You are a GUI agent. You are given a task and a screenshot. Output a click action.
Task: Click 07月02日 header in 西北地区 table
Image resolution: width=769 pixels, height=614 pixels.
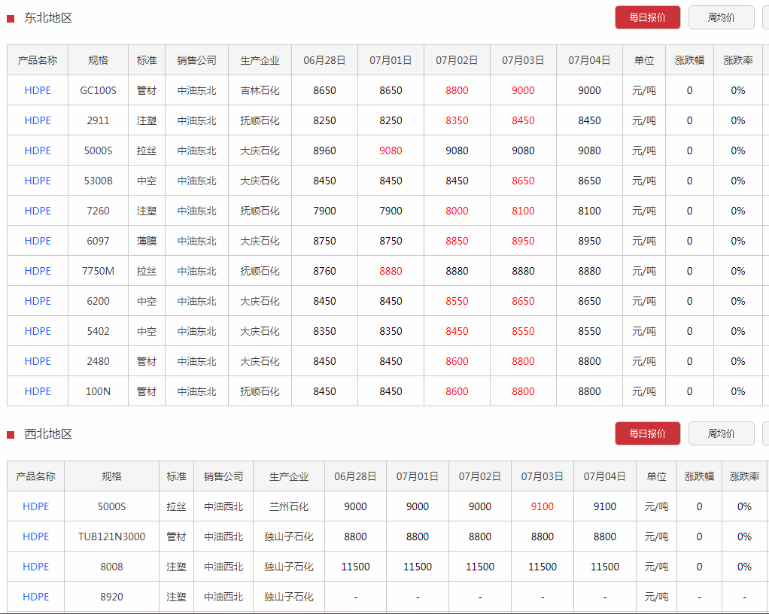click(479, 476)
